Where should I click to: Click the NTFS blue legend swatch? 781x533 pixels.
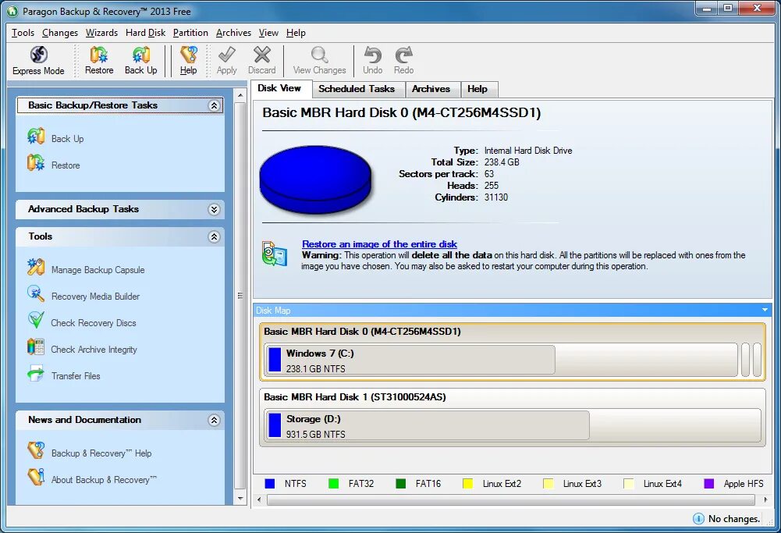click(270, 483)
